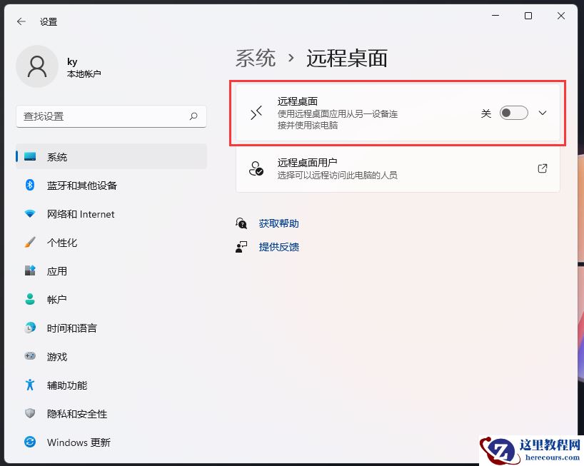Open the 远程桌面用户 external dialog

pos(543,168)
